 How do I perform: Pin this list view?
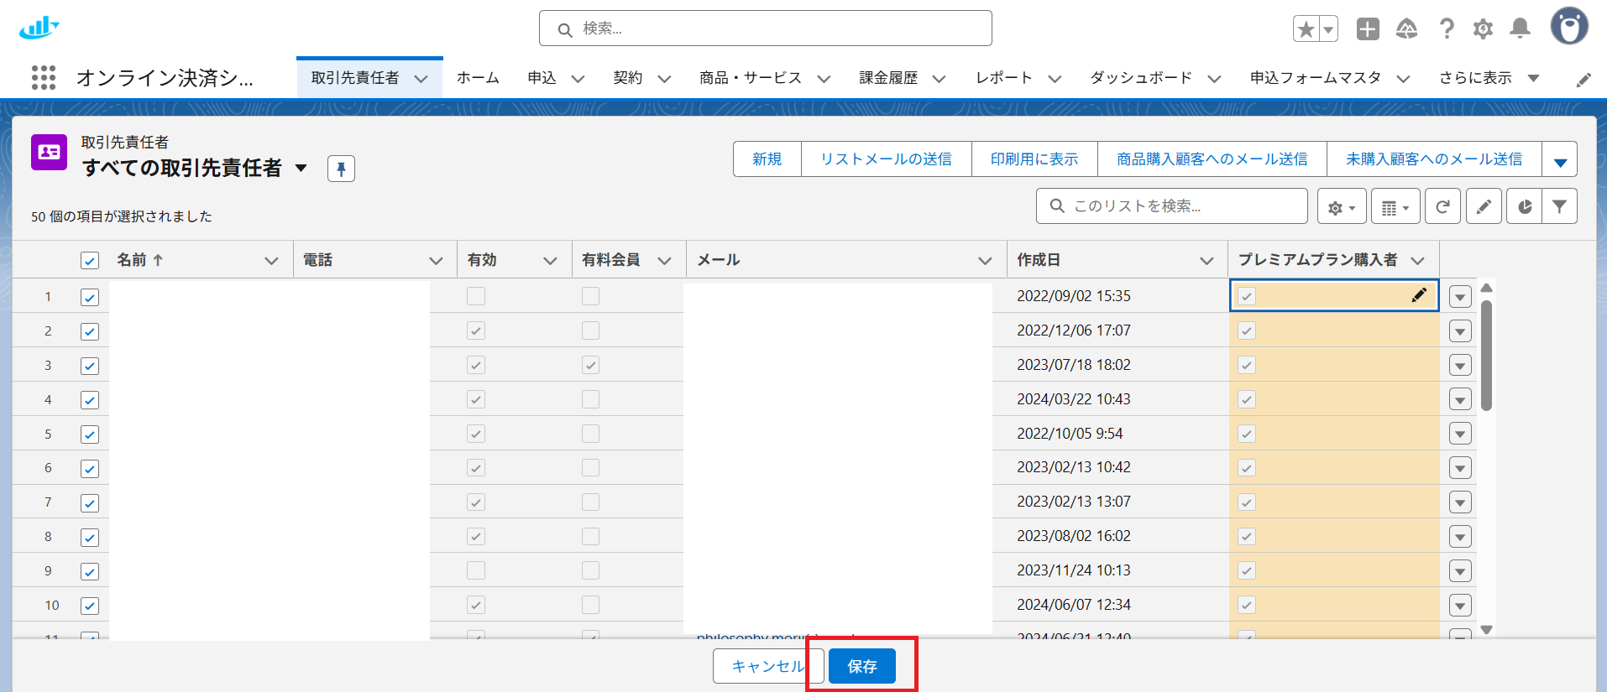pyautogui.click(x=341, y=169)
